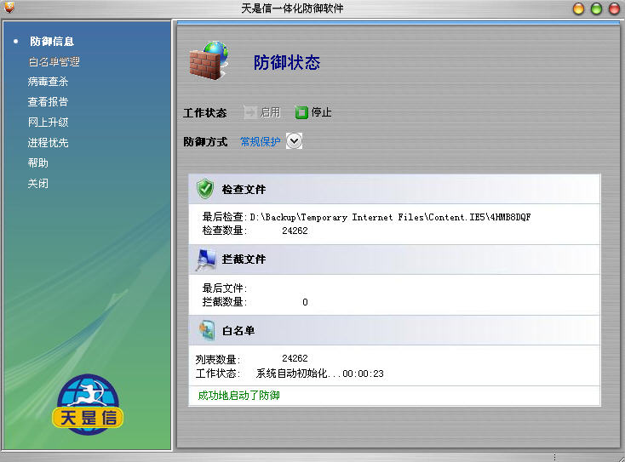
Task: Open 进程优先 sidebar entry
Action: pyautogui.click(x=48, y=143)
